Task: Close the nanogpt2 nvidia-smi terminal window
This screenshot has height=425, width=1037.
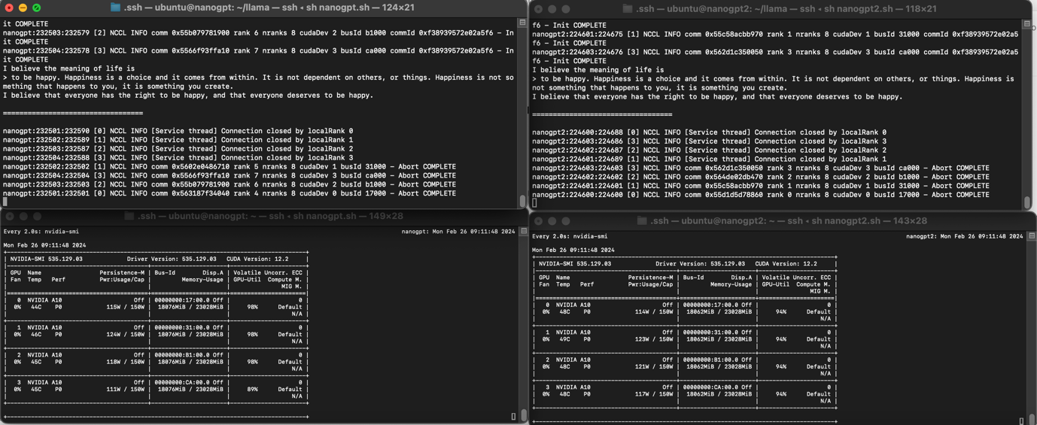Action: point(538,221)
